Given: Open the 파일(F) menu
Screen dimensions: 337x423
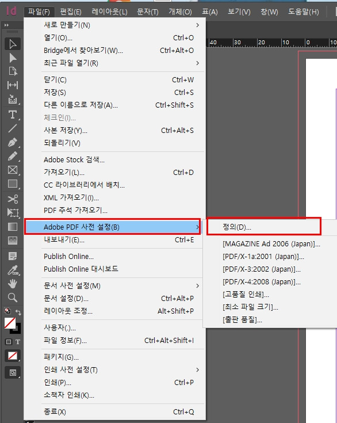Looking at the screenshot, I should [39, 12].
